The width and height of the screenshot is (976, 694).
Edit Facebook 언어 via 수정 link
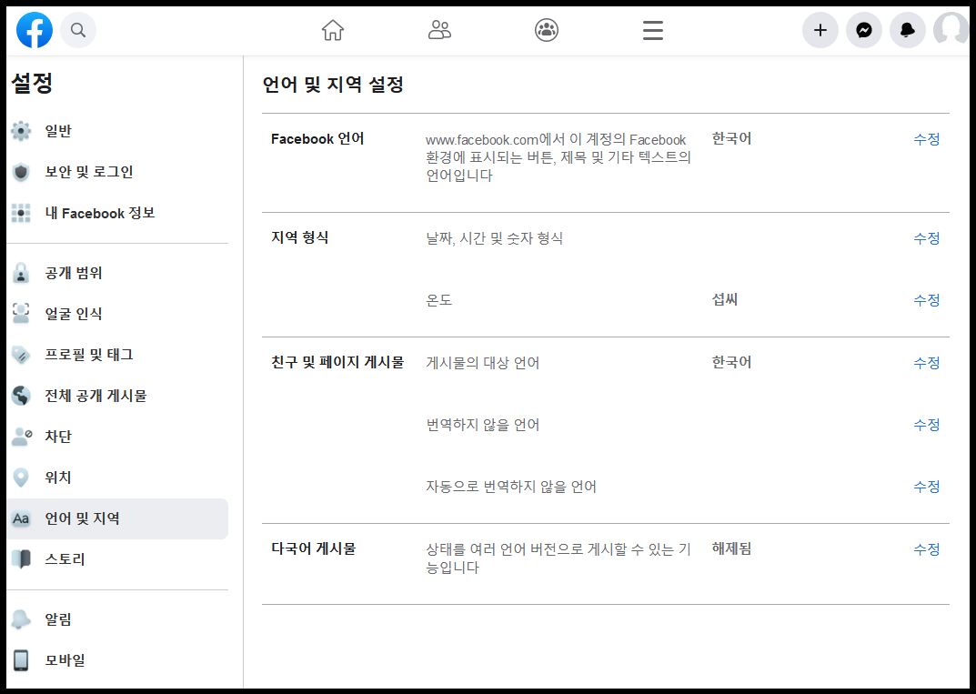[x=926, y=139]
